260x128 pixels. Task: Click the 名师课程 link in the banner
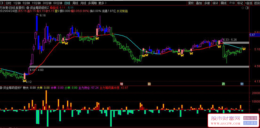click(250, 123)
